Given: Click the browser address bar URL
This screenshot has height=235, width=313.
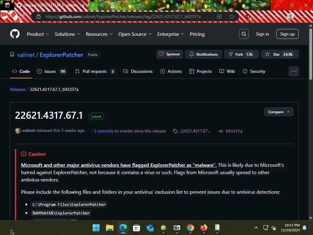Looking at the screenshot, I should pos(123,17).
